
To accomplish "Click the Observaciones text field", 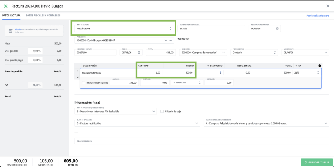I will pyautogui.click(x=201, y=141).
